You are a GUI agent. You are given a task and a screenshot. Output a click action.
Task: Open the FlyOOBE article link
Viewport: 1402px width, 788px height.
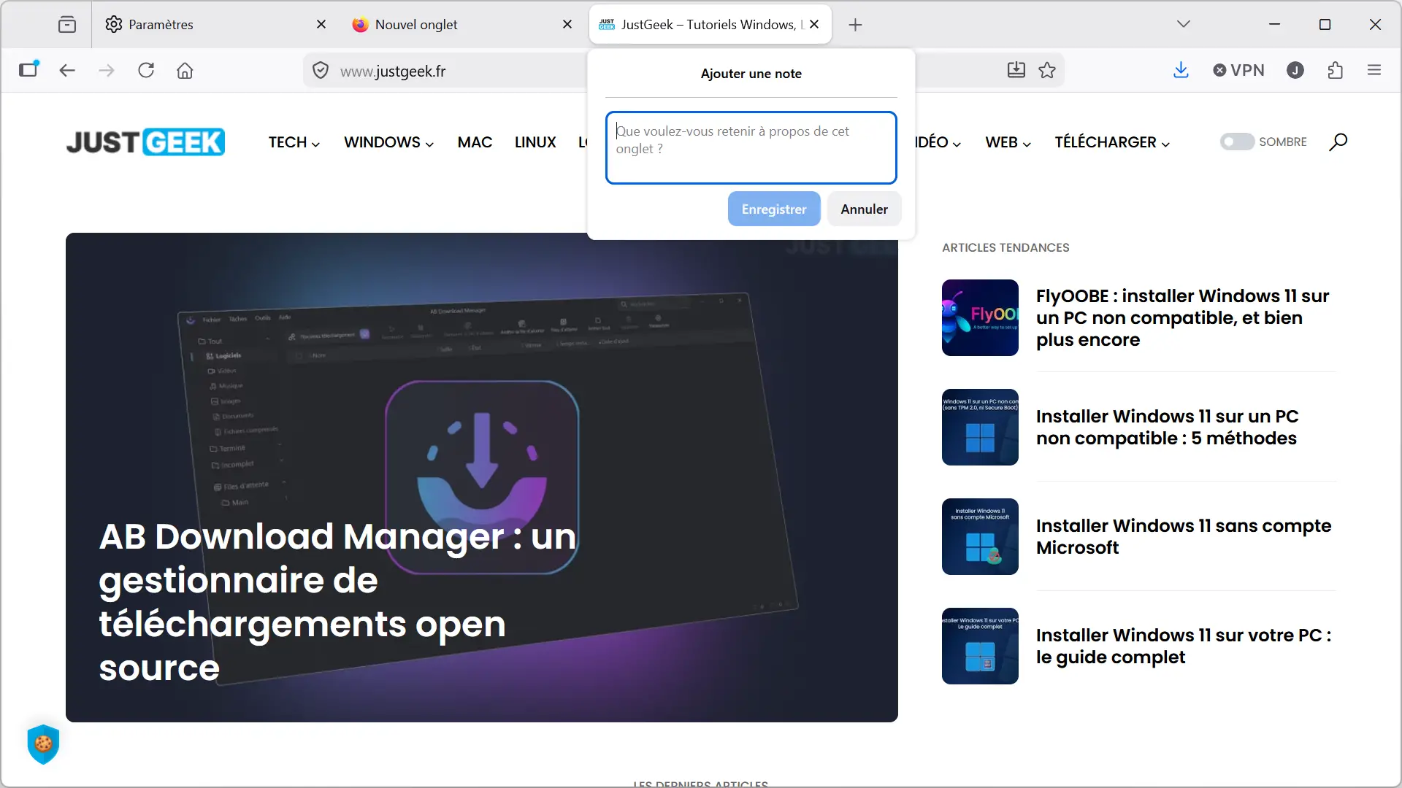tap(1182, 318)
